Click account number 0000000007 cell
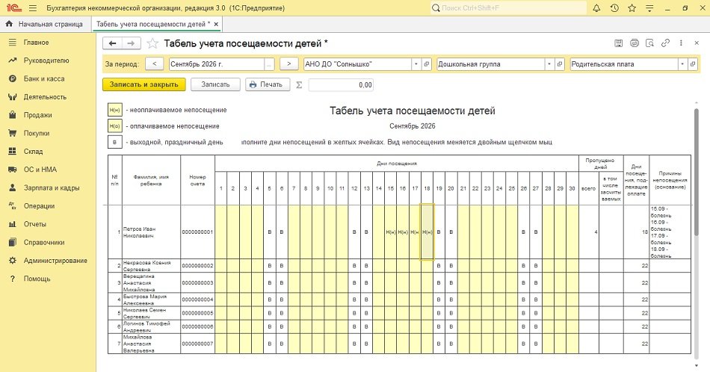Image resolution: width=710 pixels, height=372 pixels. [197, 344]
